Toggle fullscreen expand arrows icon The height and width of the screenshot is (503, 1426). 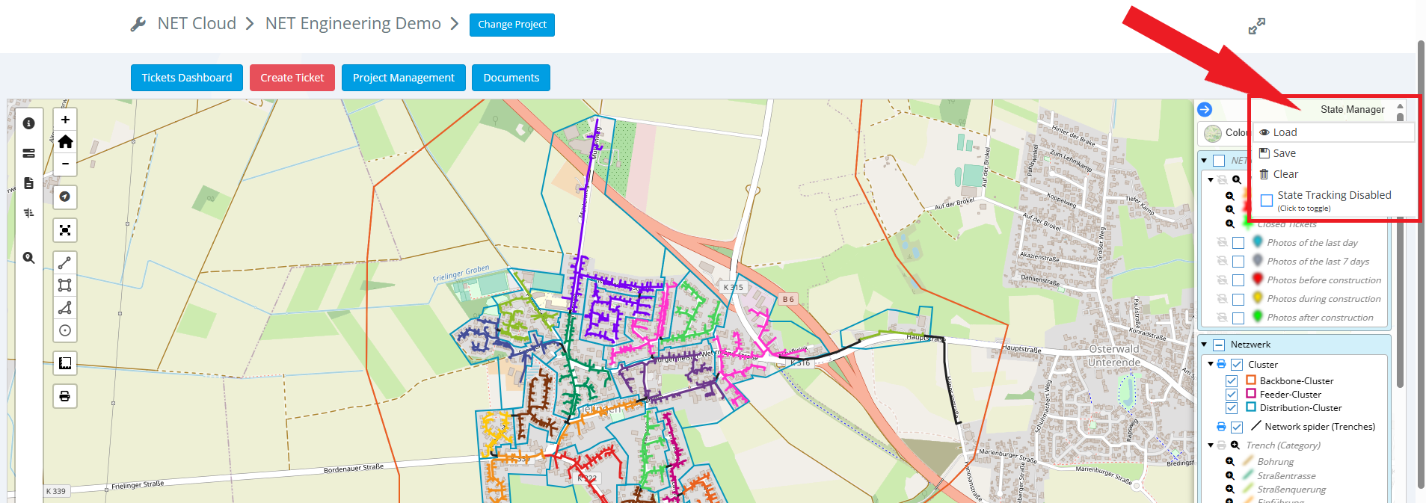pyautogui.click(x=1256, y=26)
